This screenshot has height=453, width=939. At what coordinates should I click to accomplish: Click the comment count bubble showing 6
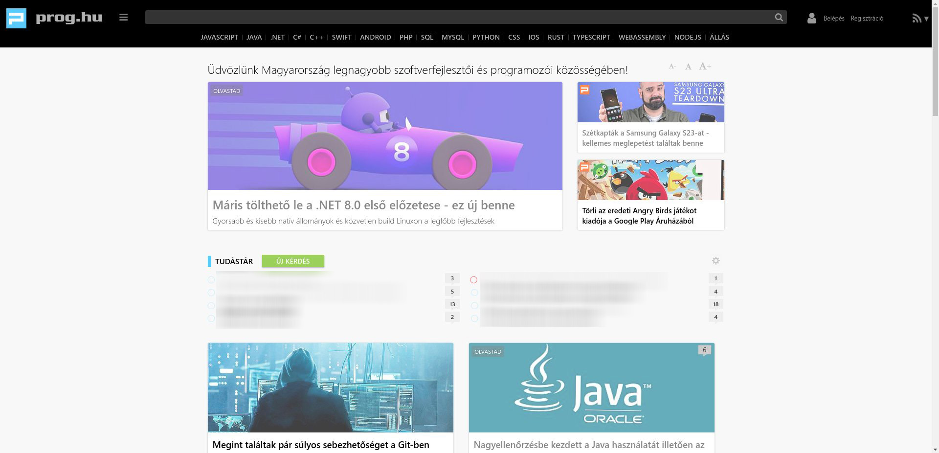[704, 350]
